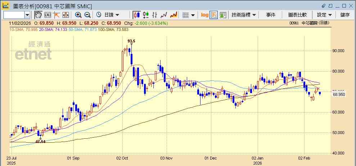The width and height of the screenshot is (356, 166).
Task: Click the Chg: -2.600 (-3.634%) value
Action: point(146,23)
